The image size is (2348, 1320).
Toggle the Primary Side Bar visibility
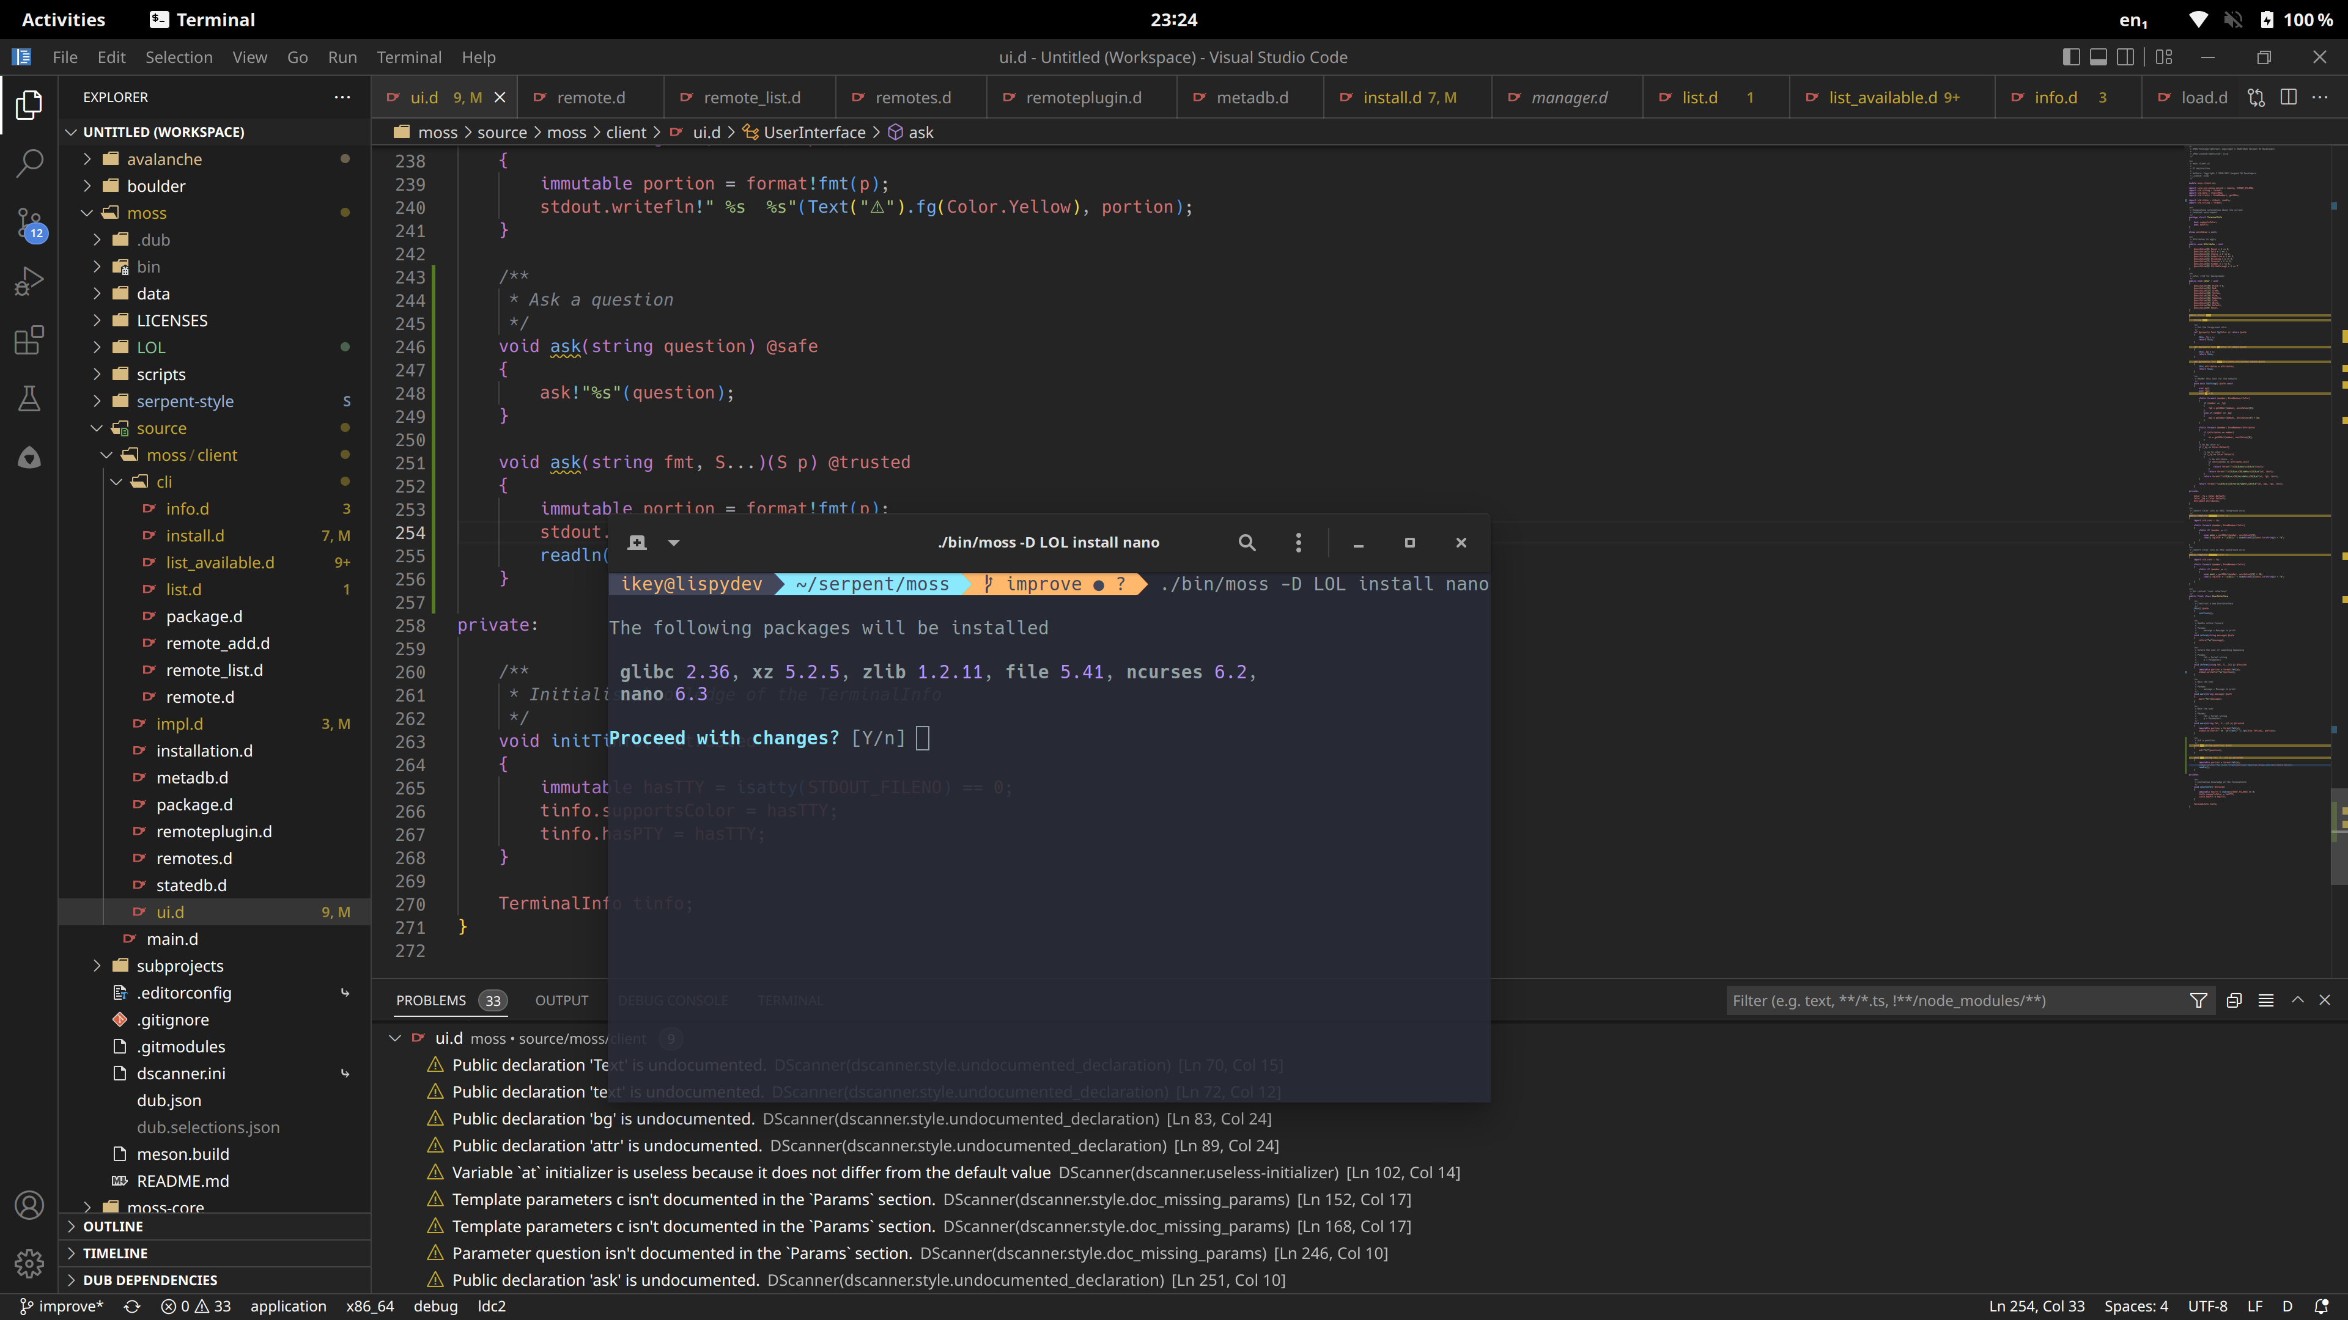(x=2071, y=56)
